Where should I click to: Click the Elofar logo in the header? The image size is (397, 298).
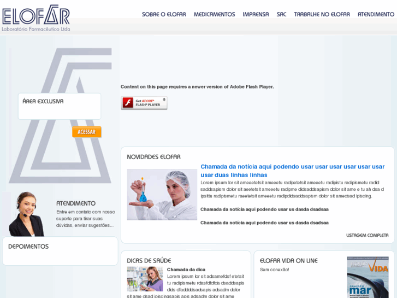pos(35,18)
